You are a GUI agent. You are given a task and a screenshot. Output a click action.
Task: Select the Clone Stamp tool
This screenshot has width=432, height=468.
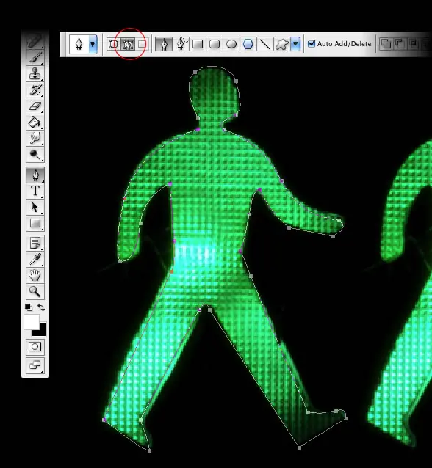pyautogui.click(x=35, y=73)
